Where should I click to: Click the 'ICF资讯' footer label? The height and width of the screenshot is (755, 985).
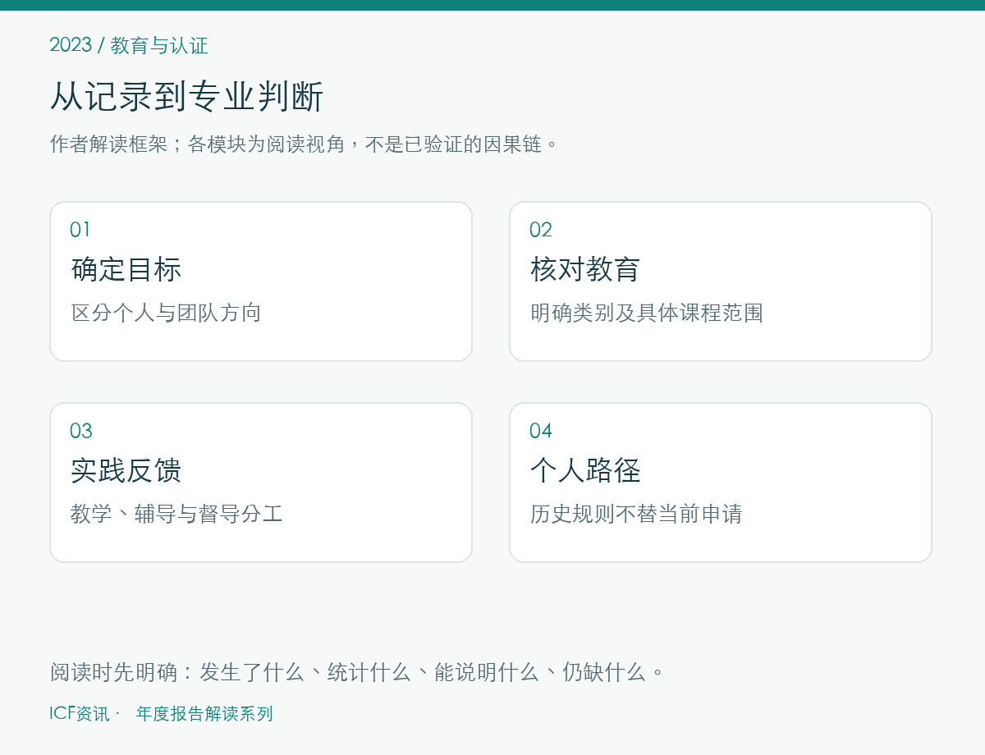coord(80,714)
